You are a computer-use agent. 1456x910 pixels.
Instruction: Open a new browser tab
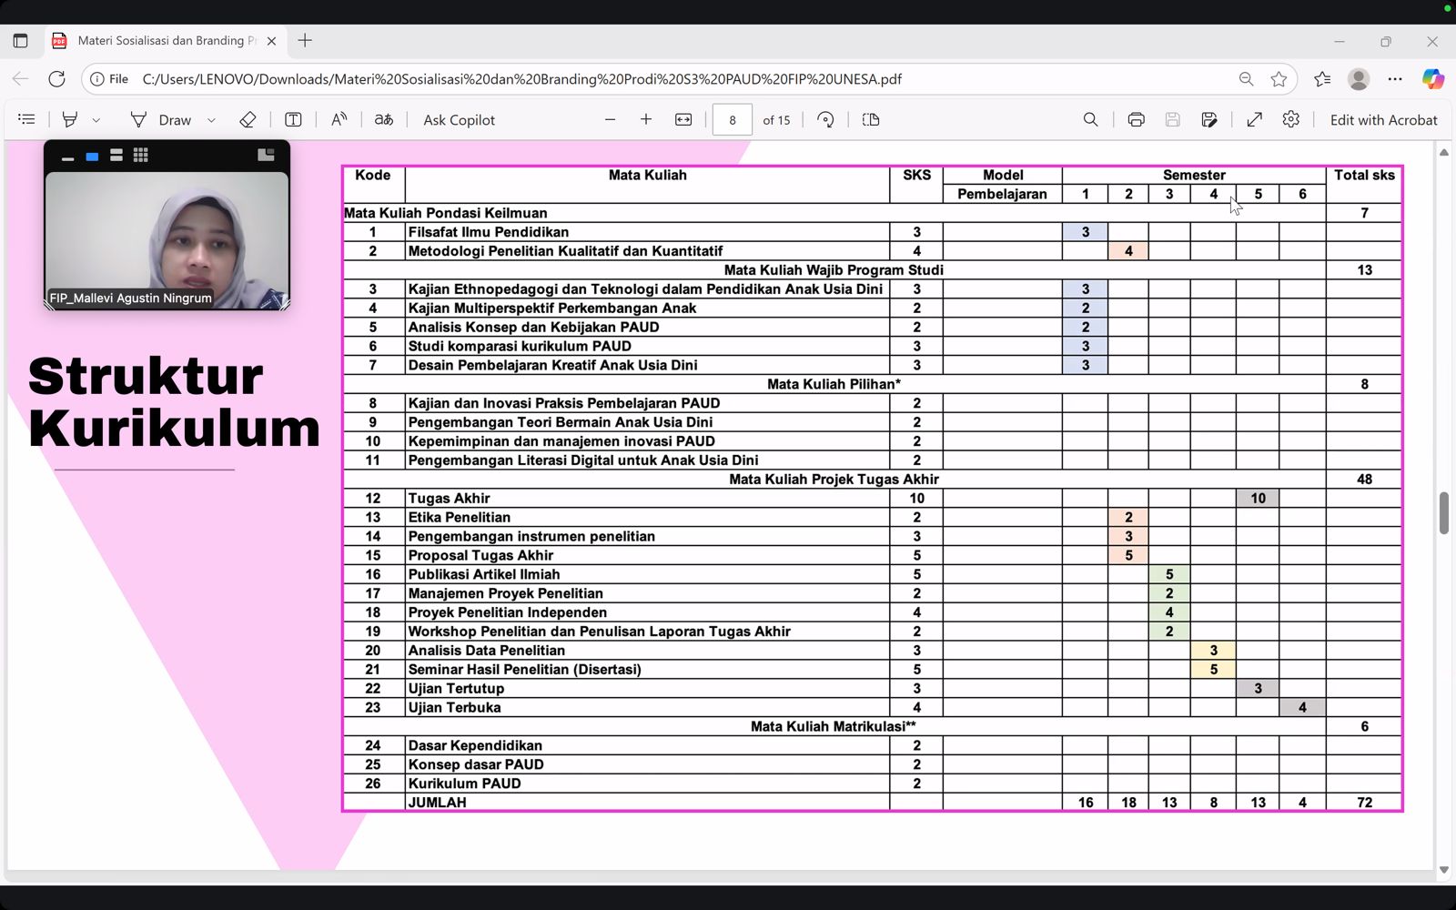pos(305,41)
